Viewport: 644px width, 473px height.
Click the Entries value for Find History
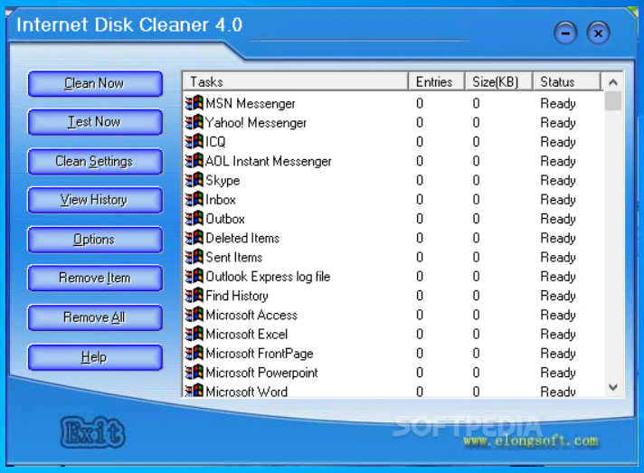click(x=420, y=296)
